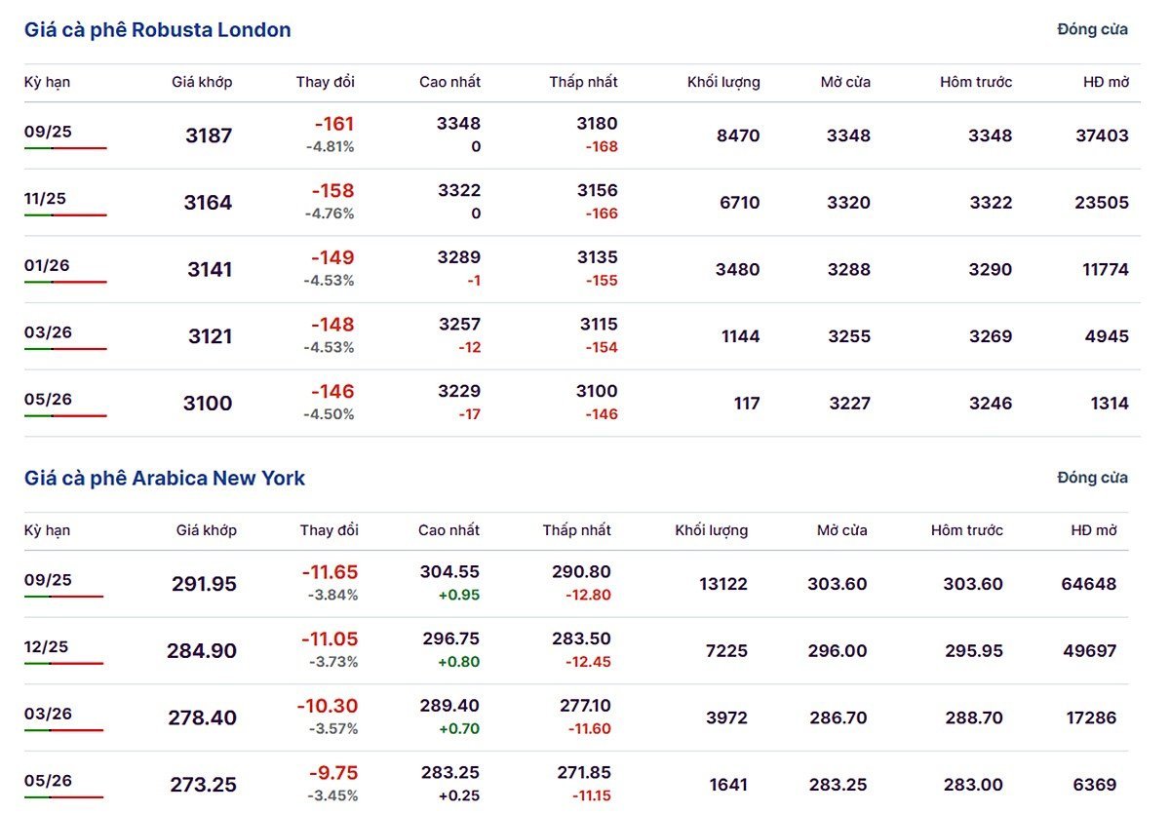This screenshot has height=813, width=1170.
Task: Click the Robusta Khối lượng column header
Action: 723,82
